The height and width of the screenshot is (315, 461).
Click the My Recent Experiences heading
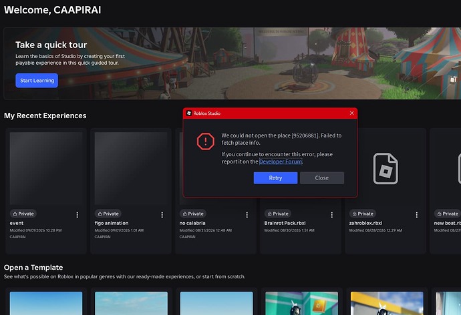point(45,115)
